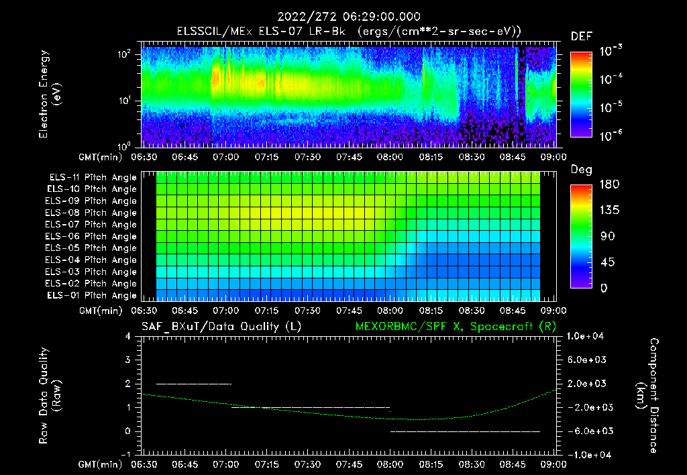Click the 2.0e+03 tick on distance axis
This screenshot has width=687, height=475.
coord(587,384)
